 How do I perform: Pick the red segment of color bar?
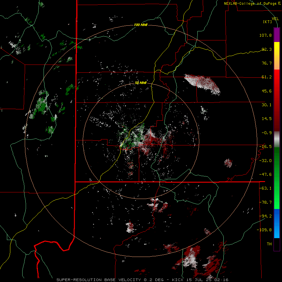click(x=277, y=100)
